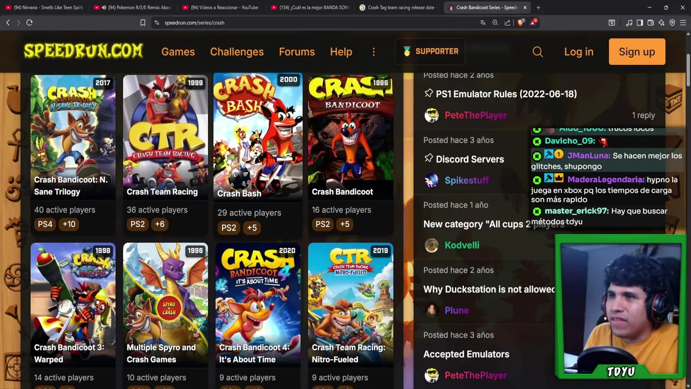Click the Supporter button
Image resolution: width=691 pixels, height=389 pixels.
[x=430, y=51]
